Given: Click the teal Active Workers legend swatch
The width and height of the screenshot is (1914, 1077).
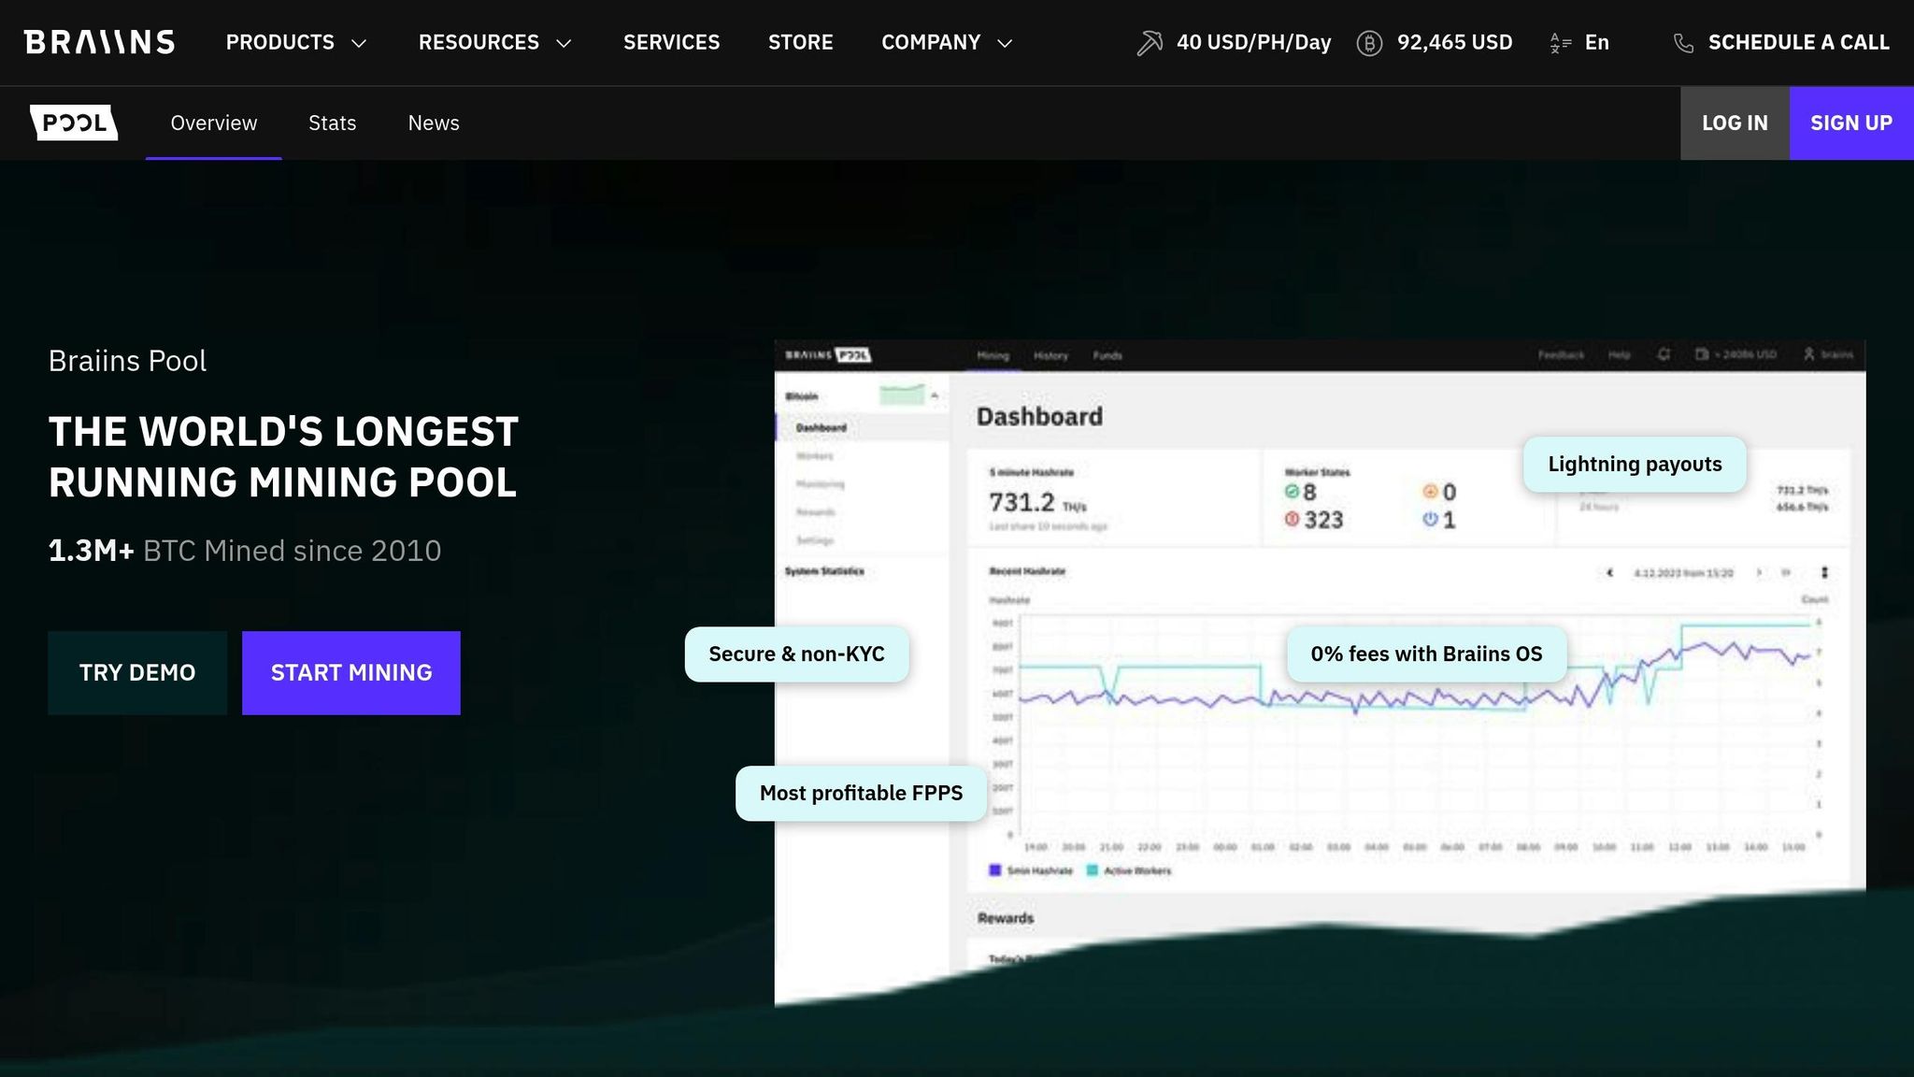Looking at the screenshot, I should coord(1092,870).
